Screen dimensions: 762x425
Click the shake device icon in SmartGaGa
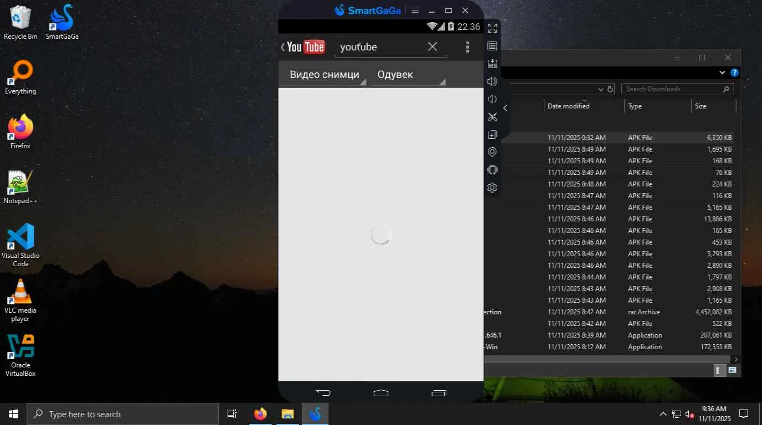pyautogui.click(x=492, y=170)
